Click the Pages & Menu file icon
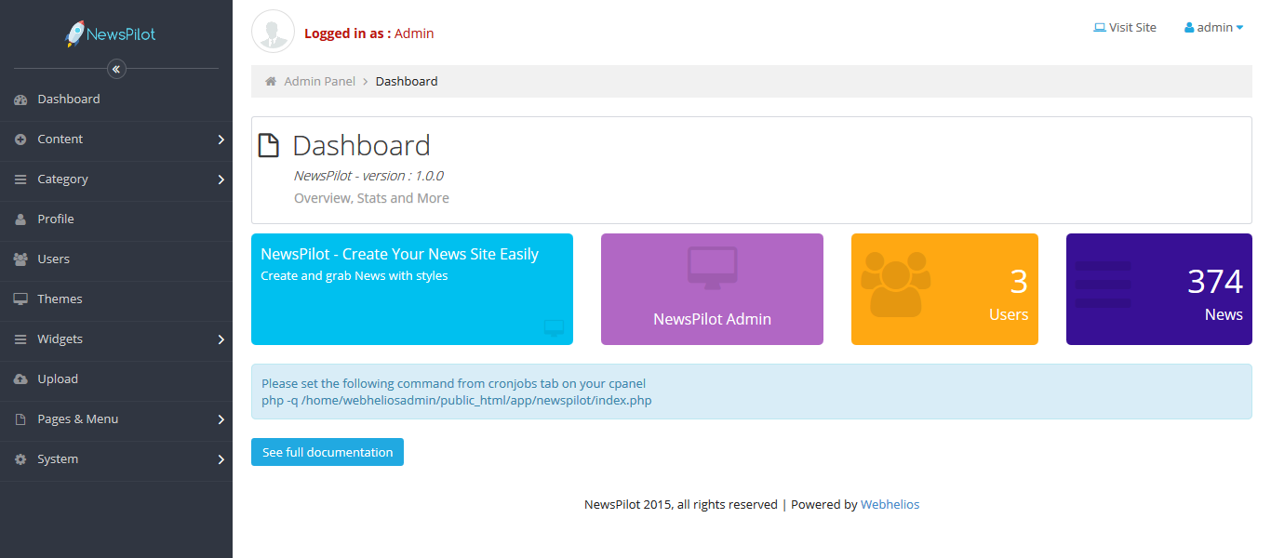Image resolution: width=1271 pixels, height=558 pixels. tap(20, 419)
